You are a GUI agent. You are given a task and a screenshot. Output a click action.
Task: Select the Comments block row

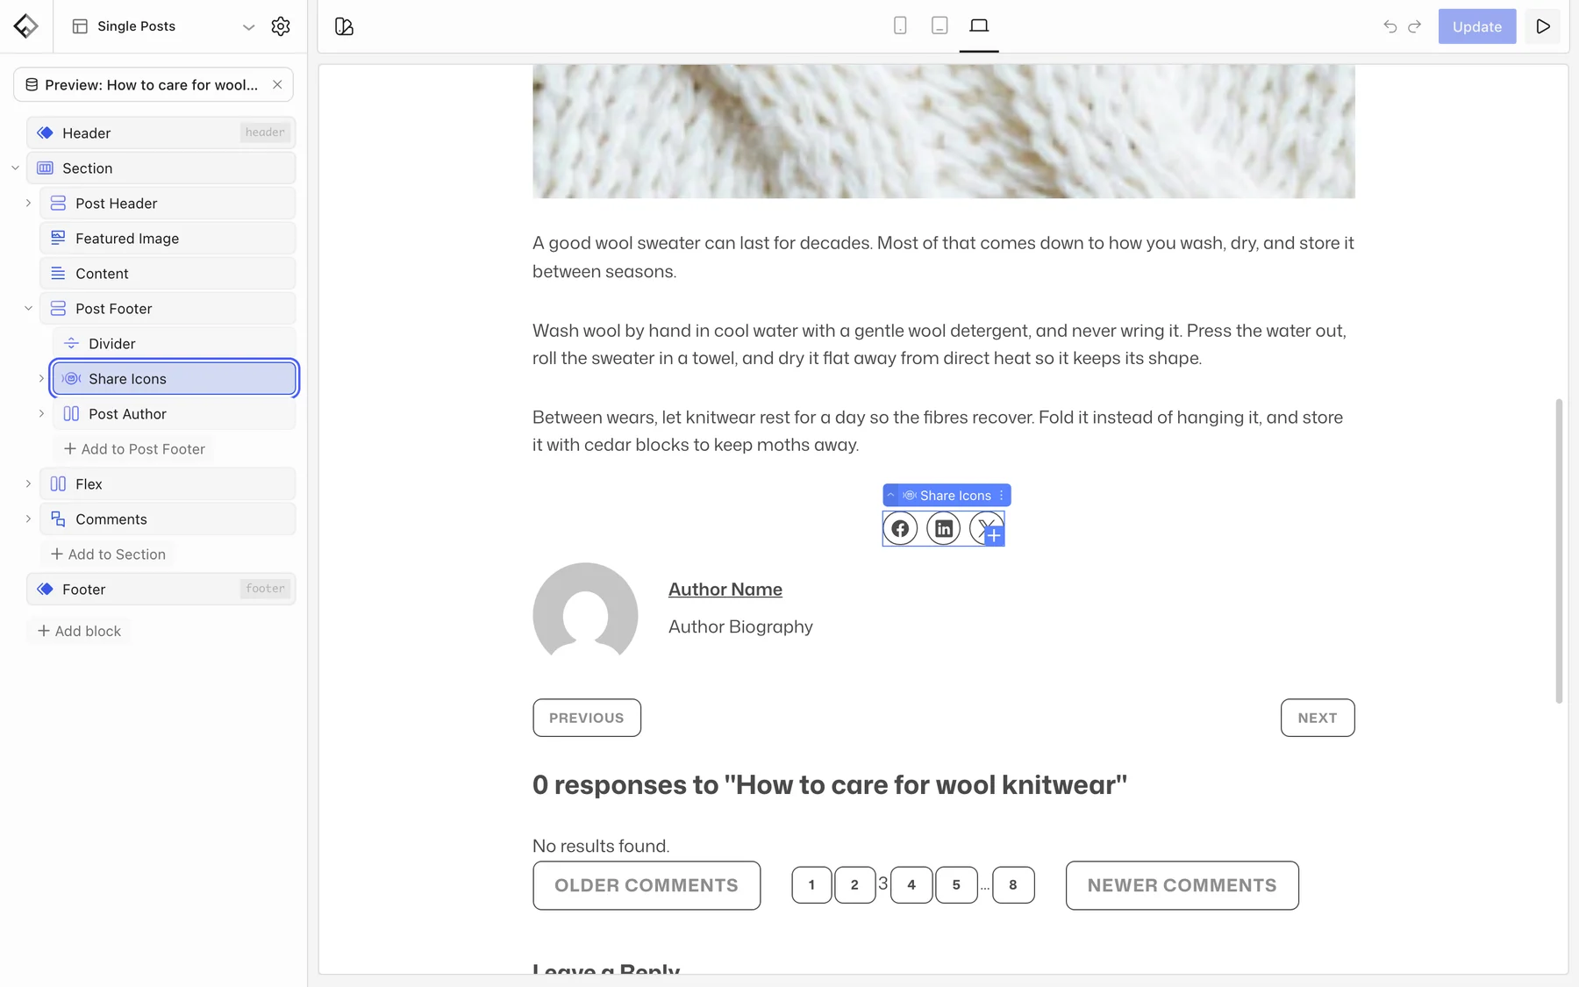(x=167, y=519)
